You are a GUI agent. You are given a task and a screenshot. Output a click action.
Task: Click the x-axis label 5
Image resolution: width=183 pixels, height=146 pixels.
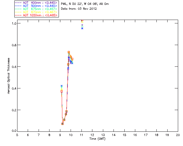(x=17, y=135)
